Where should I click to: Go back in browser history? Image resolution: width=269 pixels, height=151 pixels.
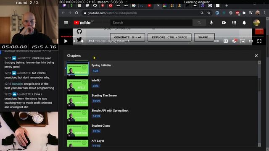coord(63,13)
